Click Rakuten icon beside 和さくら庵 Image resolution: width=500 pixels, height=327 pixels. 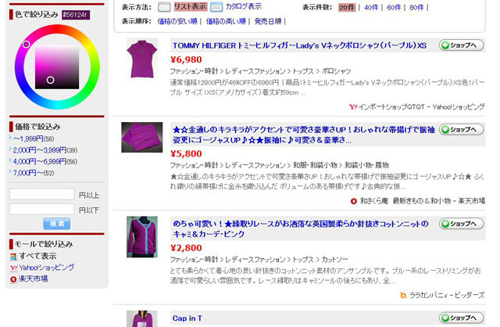click(354, 201)
